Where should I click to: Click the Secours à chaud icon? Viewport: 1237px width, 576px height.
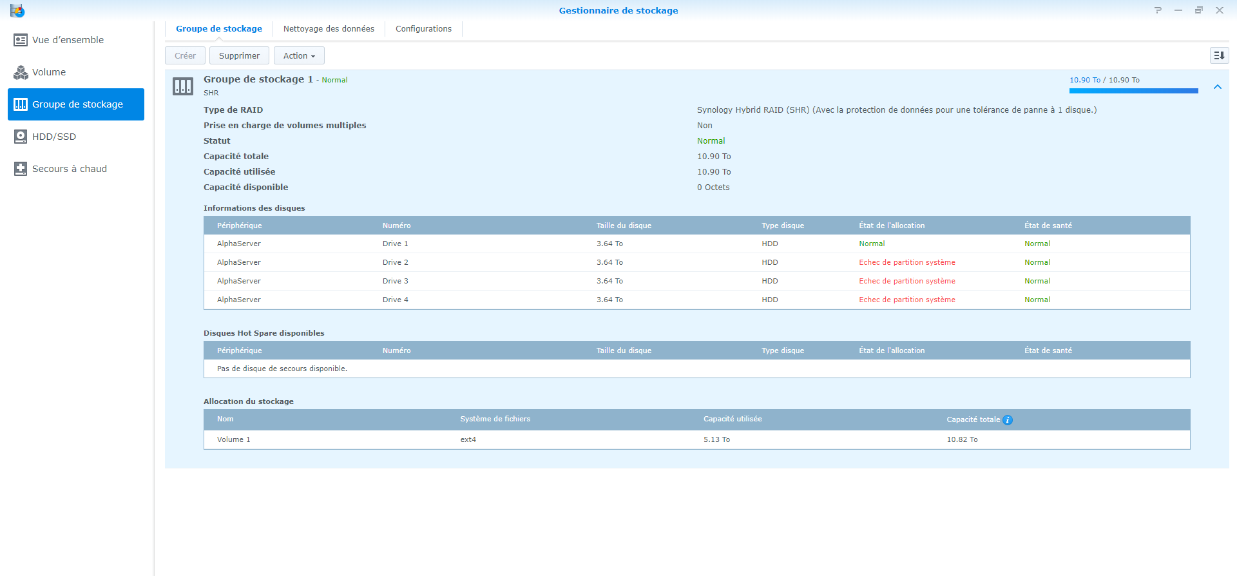pyautogui.click(x=21, y=169)
